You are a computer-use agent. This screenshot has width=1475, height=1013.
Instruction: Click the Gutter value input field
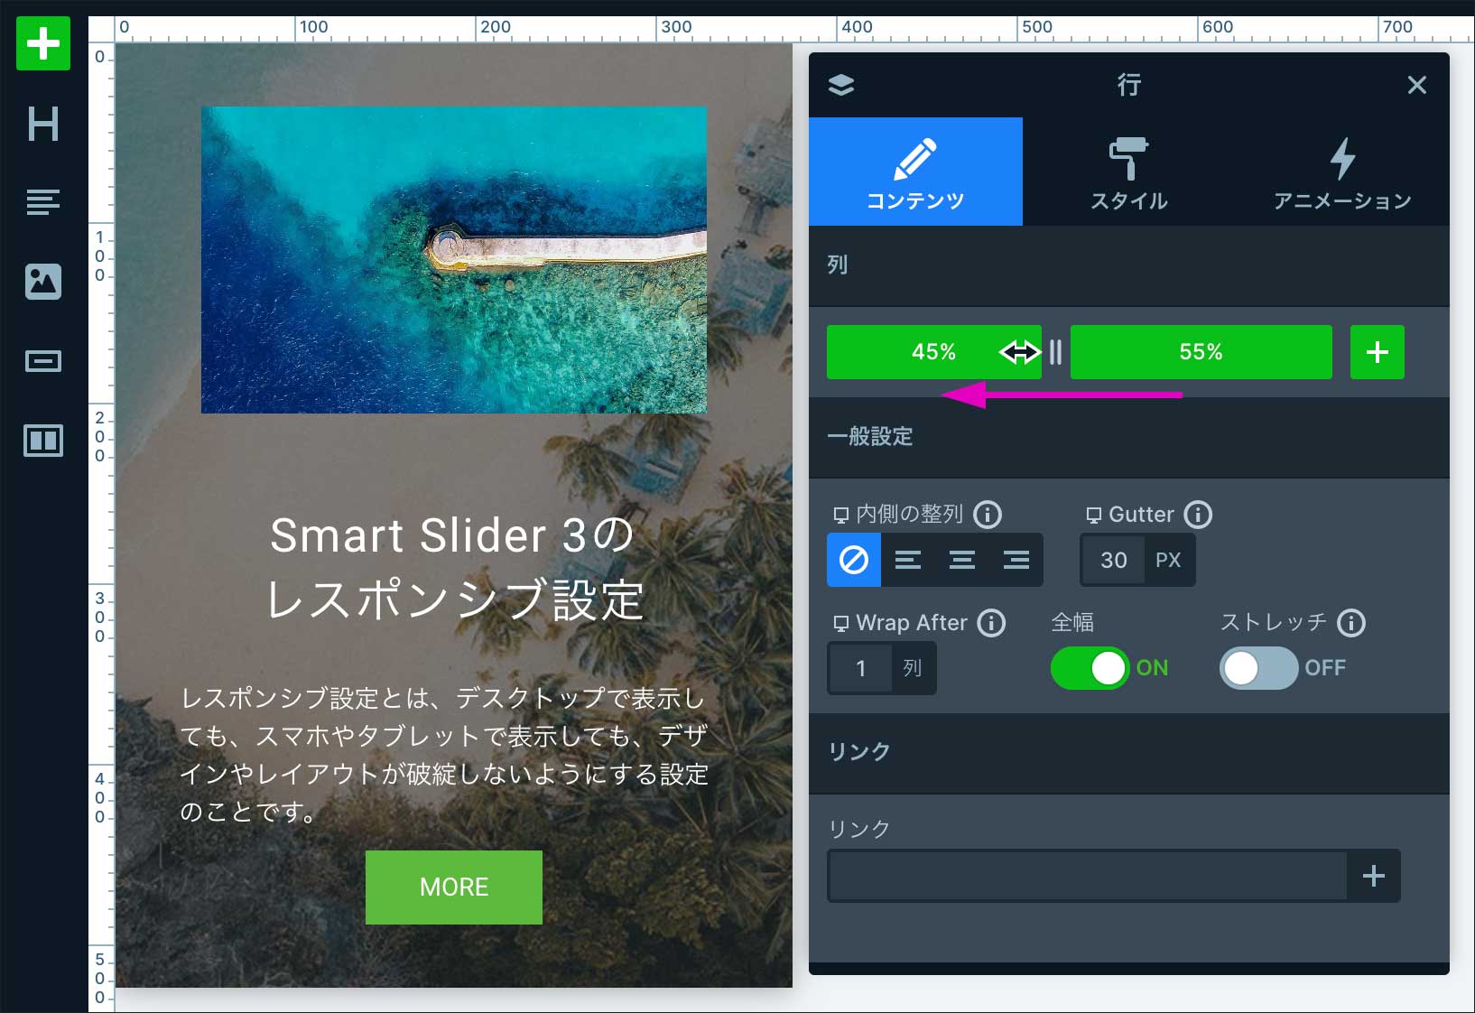pyautogui.click(x=1113, y=560)
